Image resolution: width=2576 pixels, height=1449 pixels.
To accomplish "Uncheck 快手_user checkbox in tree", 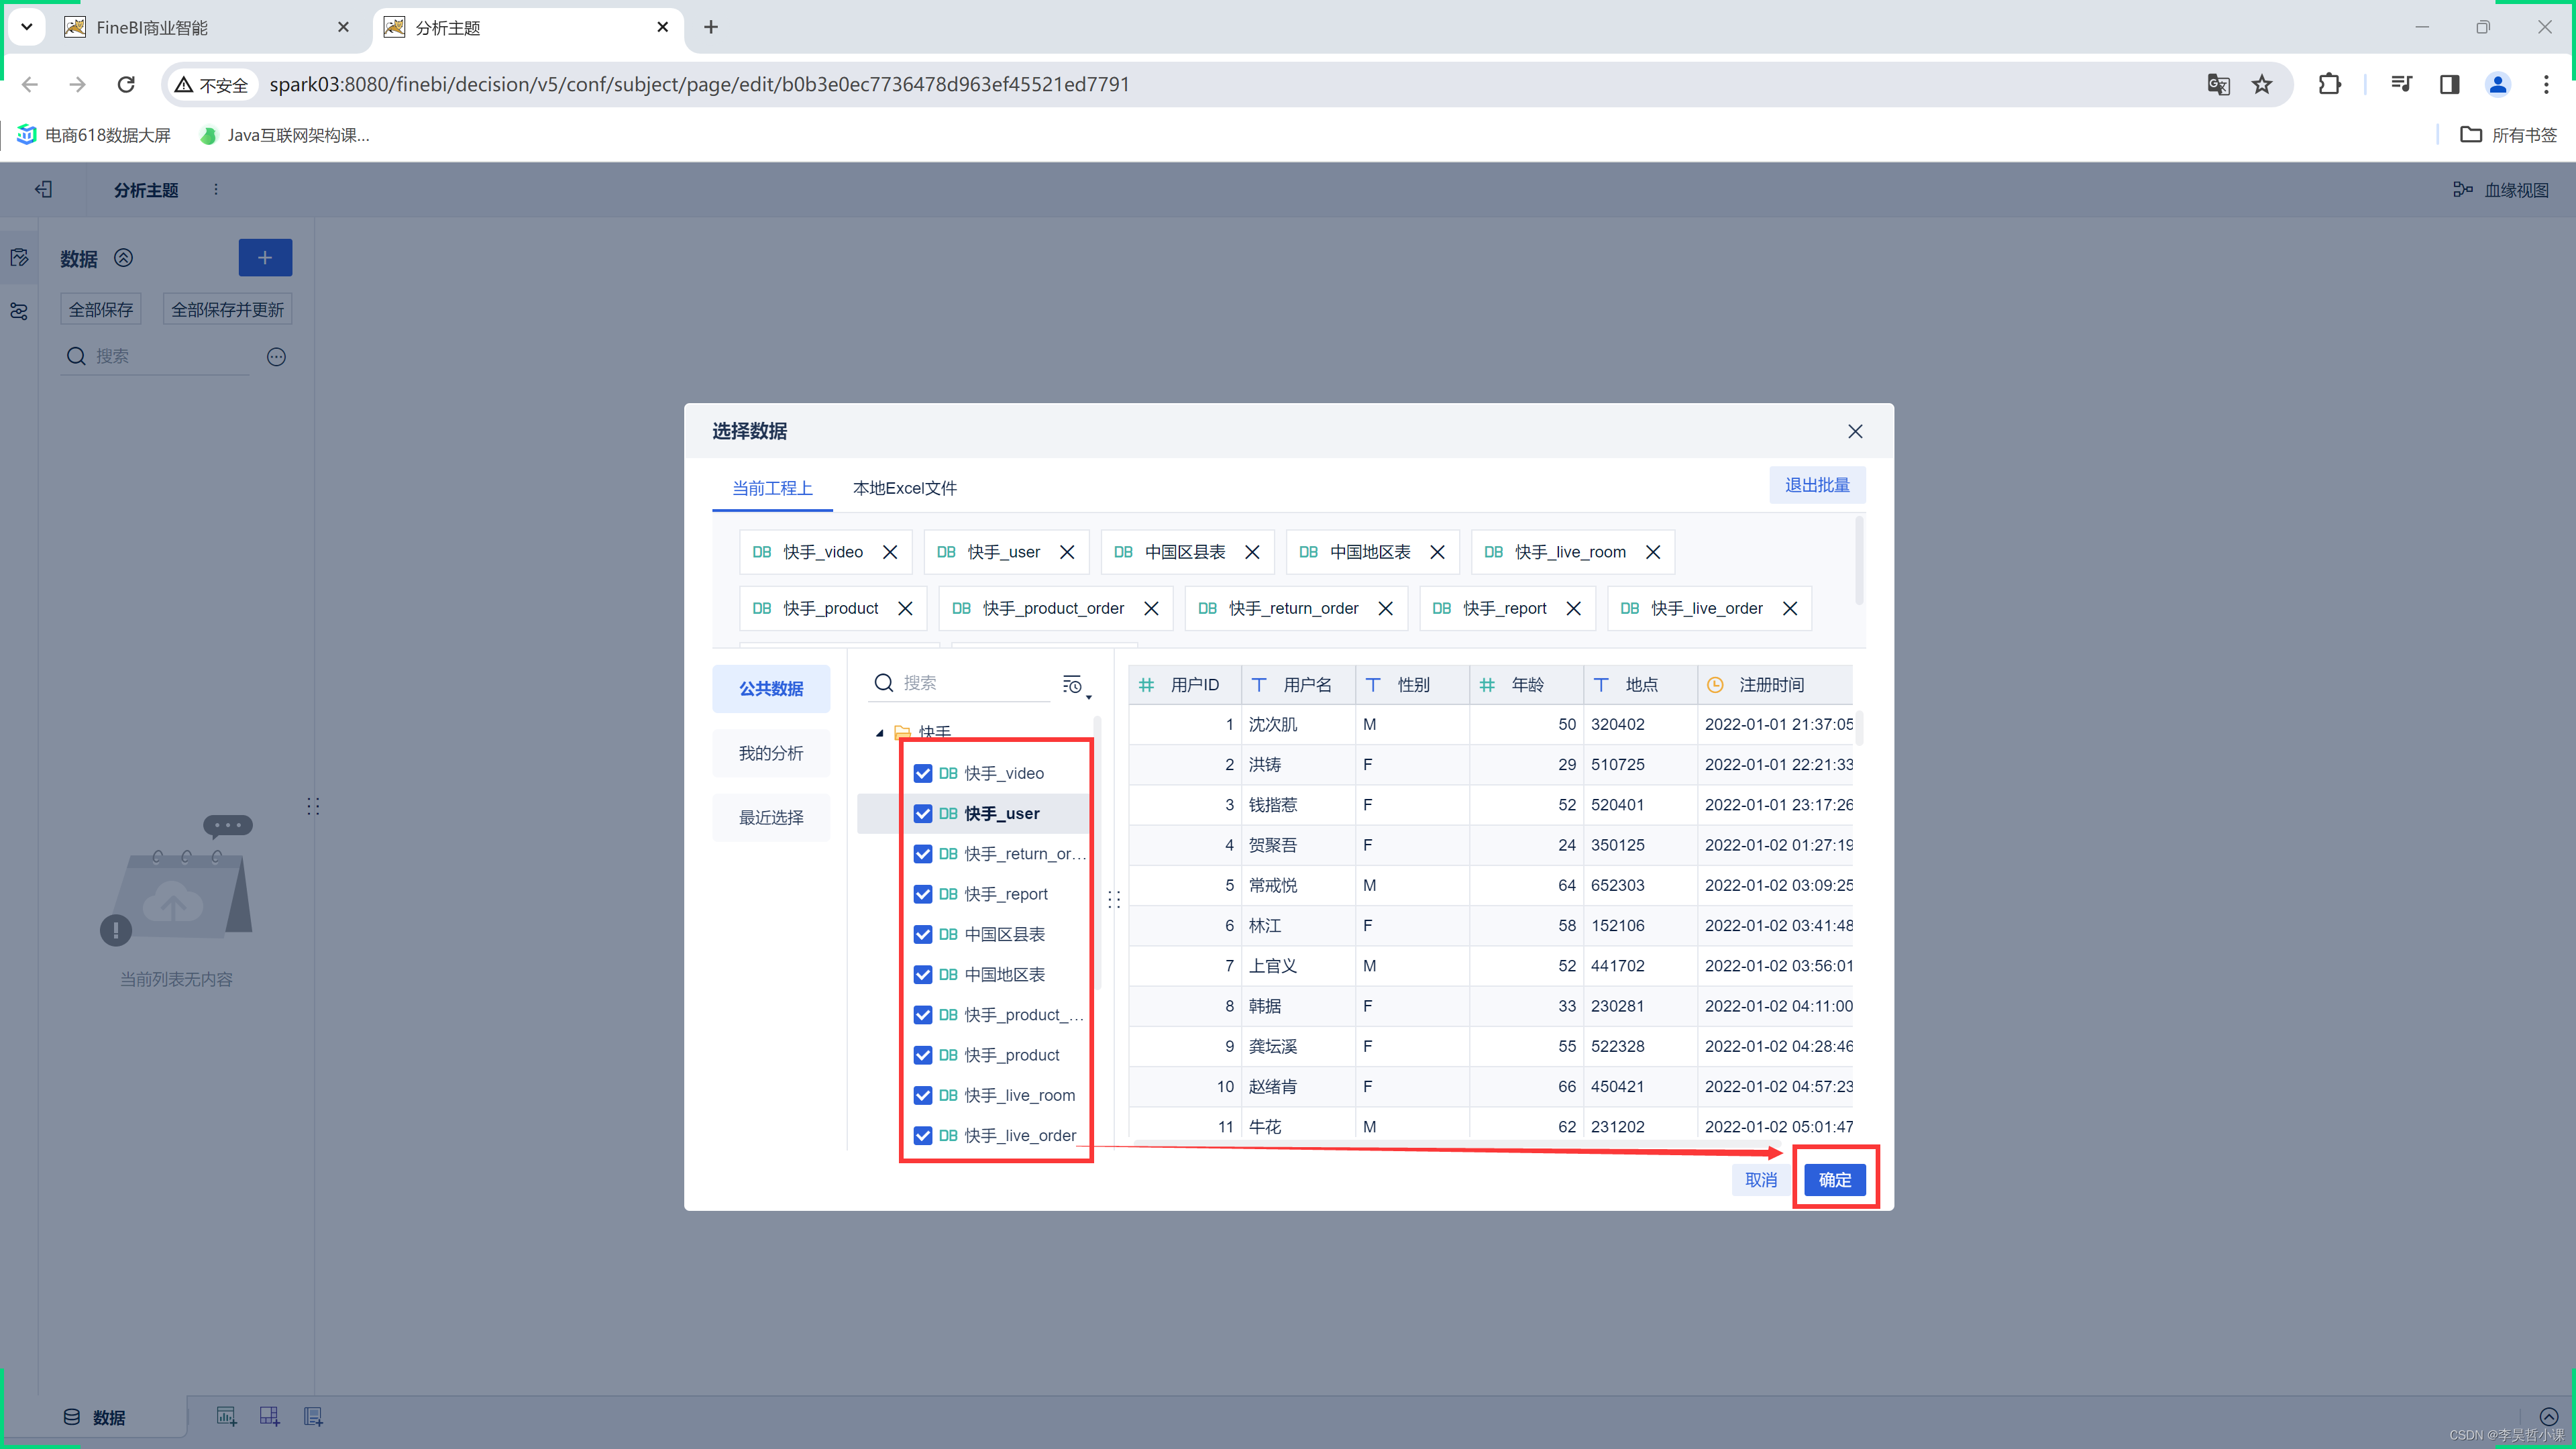I will pos(923,813).
